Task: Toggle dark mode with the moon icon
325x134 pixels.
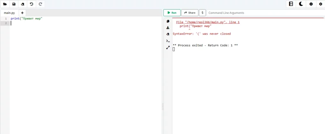Action: 301,4
